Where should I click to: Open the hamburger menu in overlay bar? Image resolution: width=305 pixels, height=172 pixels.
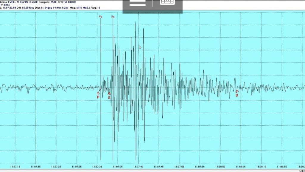[137, 3]
